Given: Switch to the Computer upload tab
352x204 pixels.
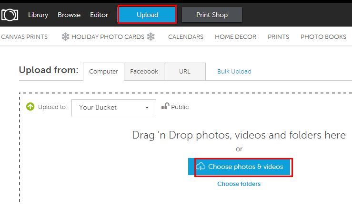Looking at the screenshot, I should click(x=103, y=72).
